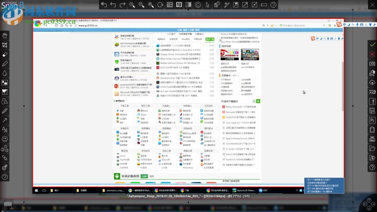Viewport: 377px width, 212px height.
Task: Close the Snap editor with top-right X
Action: click(x=372, y=5)
